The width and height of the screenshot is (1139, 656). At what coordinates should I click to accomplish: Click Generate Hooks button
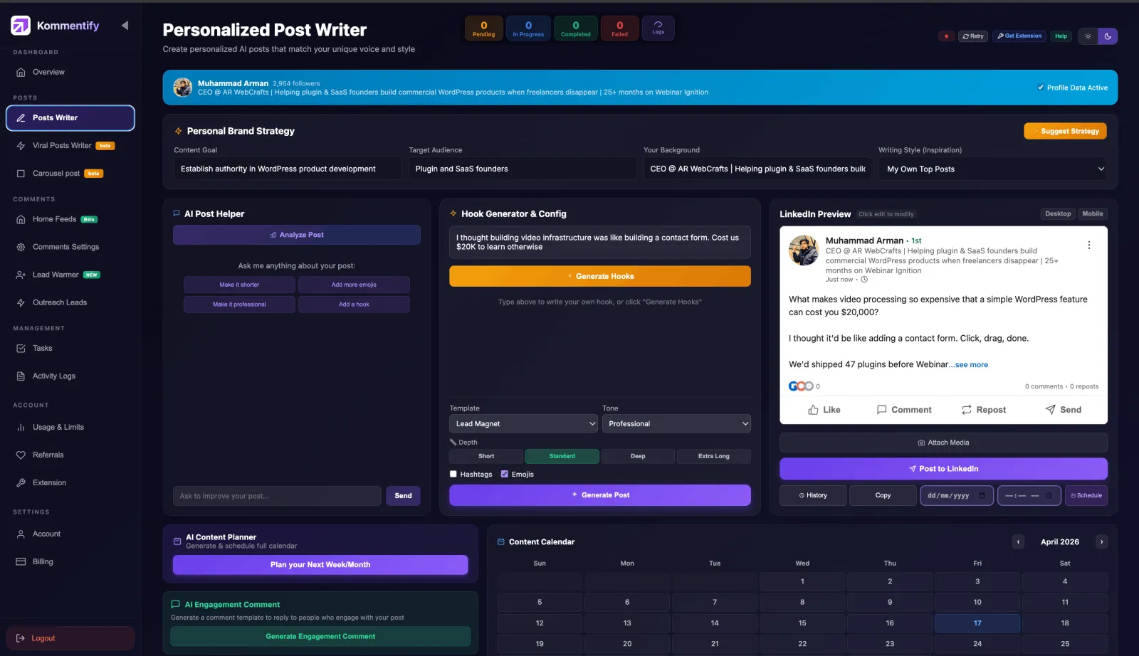tap(600, 276)
